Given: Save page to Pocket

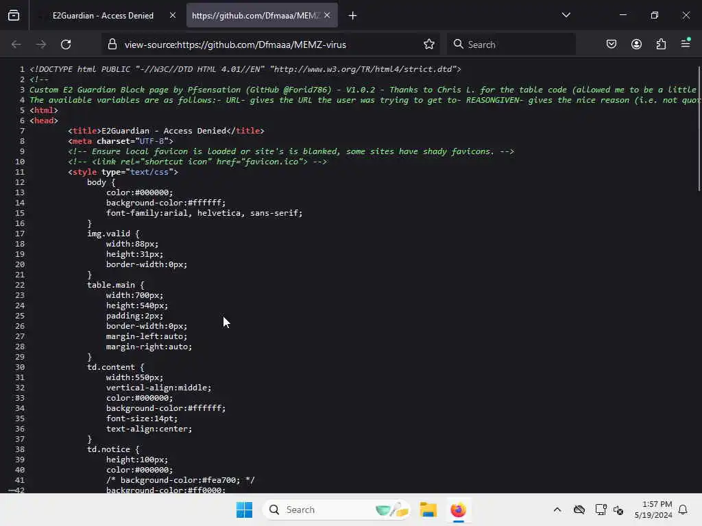Looking at the screenshot, I should [x=611, y=44].
